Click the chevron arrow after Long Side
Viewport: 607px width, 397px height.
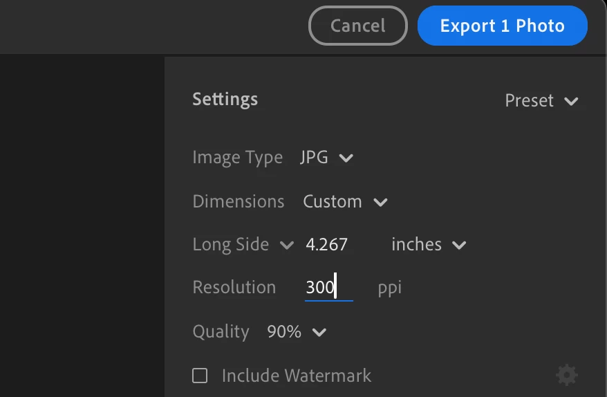pyautogui.click(x=286, y=245)
